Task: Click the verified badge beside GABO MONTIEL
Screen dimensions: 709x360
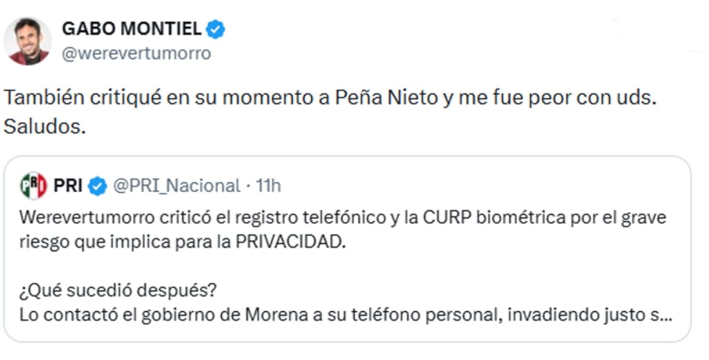Action: 216,28
